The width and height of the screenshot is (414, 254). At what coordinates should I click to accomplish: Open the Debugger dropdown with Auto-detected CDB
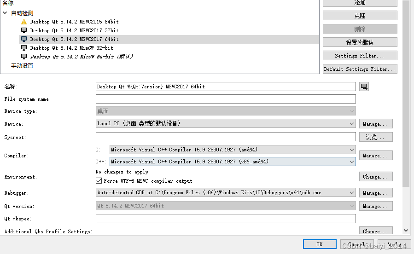226,192
